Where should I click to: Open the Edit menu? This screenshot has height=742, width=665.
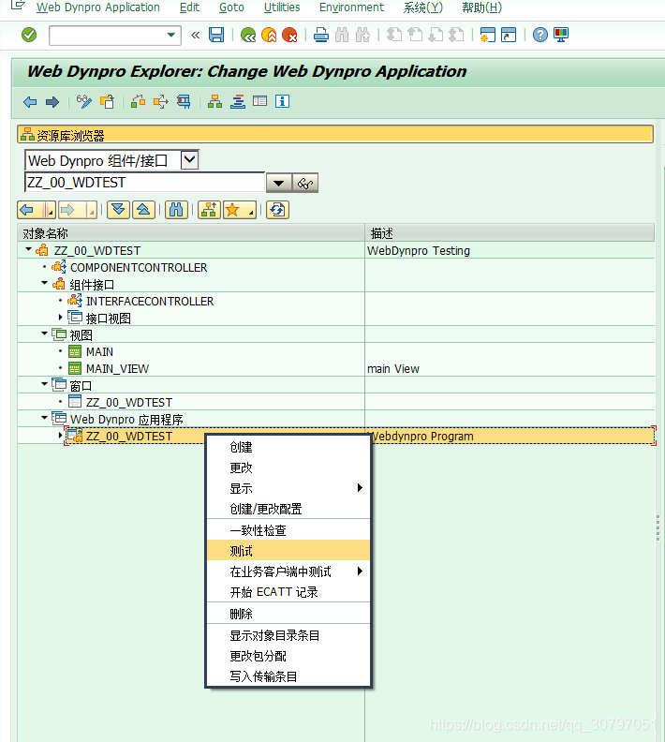[x=189, y=7]
